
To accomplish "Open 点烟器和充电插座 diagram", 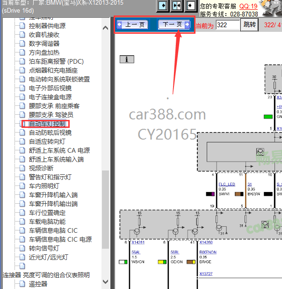I will click(x=53, y=70).
